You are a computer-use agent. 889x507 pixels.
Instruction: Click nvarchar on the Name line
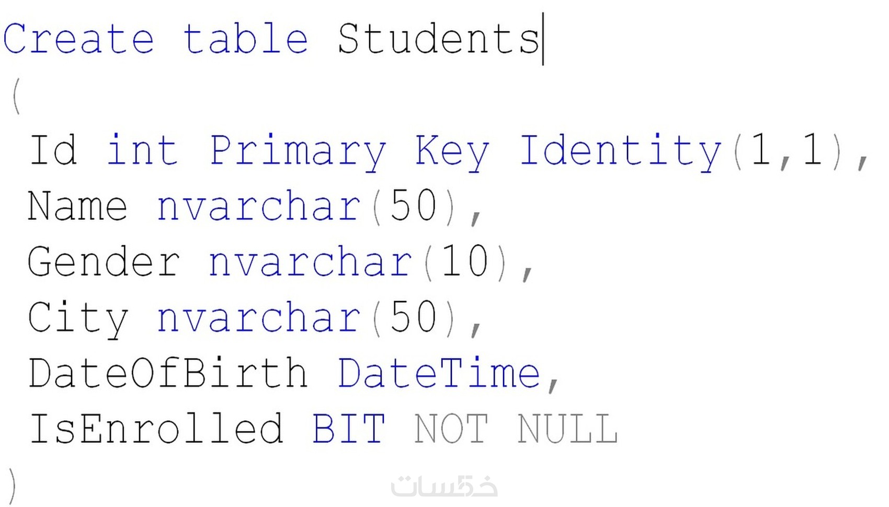tap(259, 206)
